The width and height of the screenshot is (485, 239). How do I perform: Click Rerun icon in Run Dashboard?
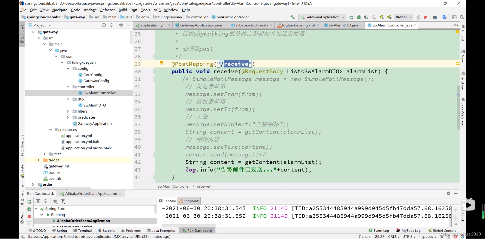coord(29,201)
